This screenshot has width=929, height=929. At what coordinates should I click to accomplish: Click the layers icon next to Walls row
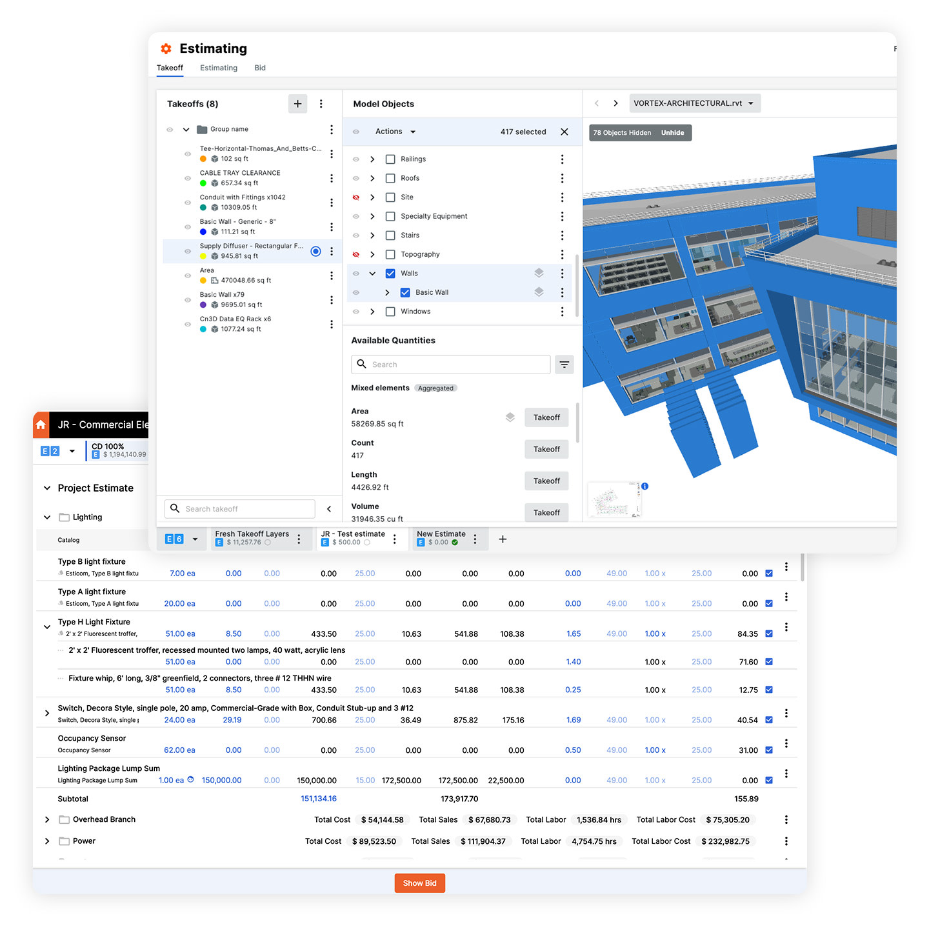539,273
